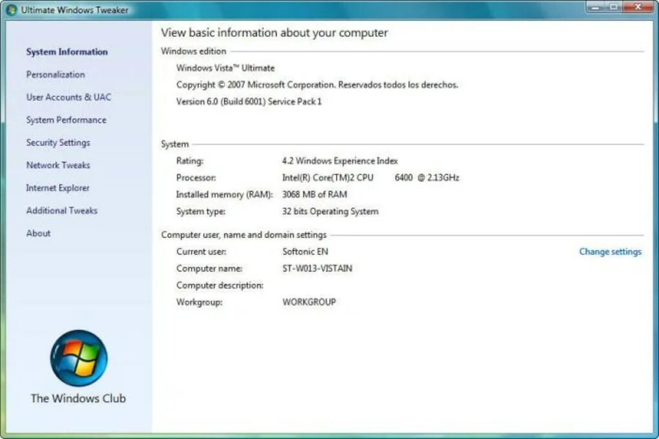Click the current user value 'Softonic EN'
This screenshot has height=439, width=659.
point(305,252)
